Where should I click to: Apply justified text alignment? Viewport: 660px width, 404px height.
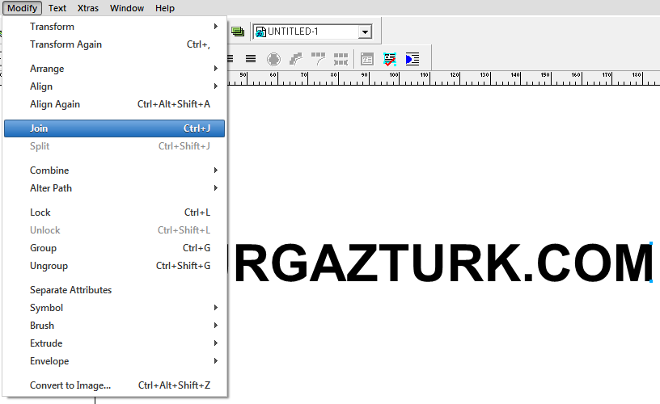pos(251,59)
